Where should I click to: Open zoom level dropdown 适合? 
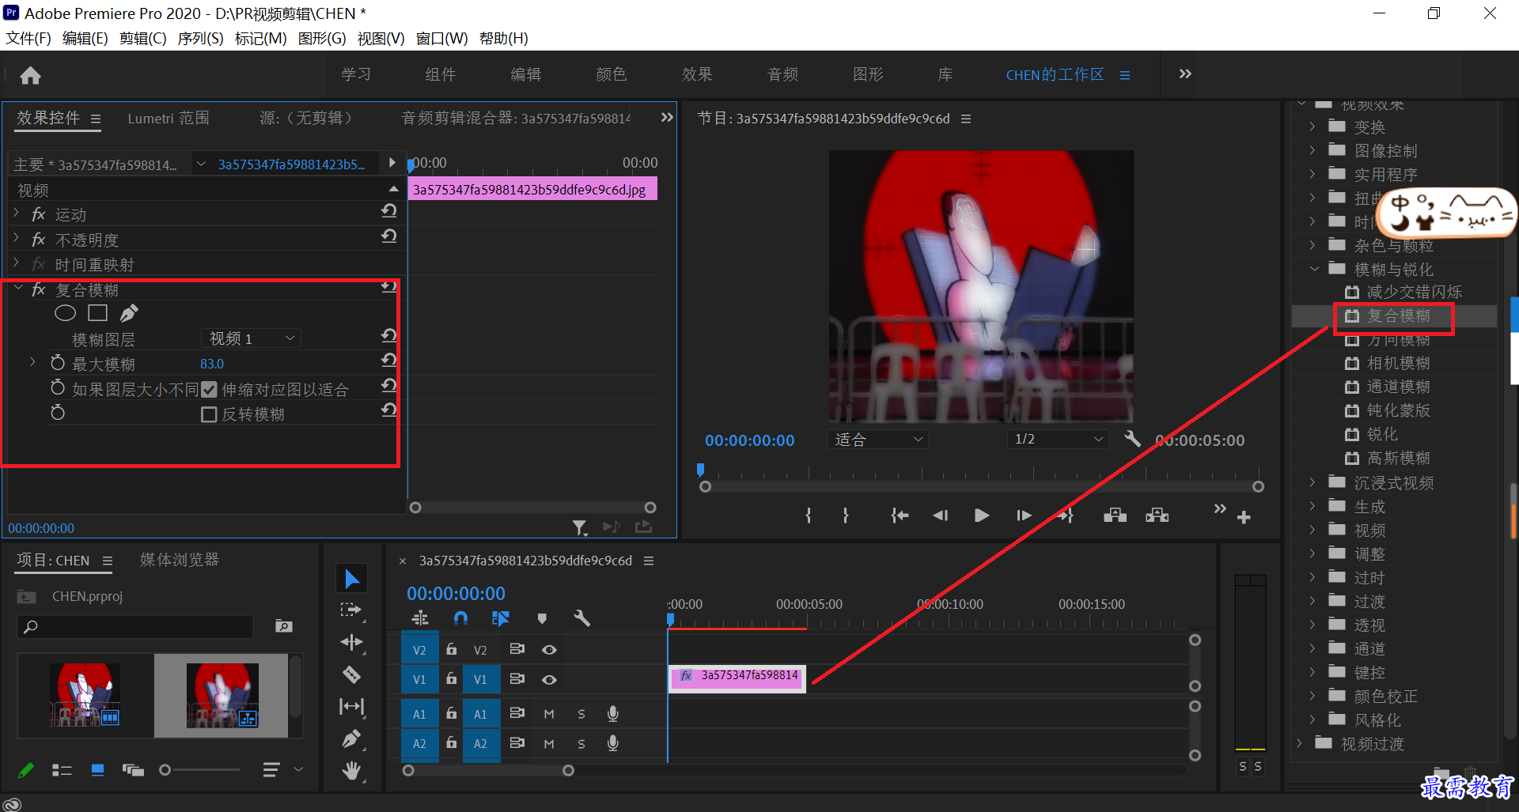877,439
